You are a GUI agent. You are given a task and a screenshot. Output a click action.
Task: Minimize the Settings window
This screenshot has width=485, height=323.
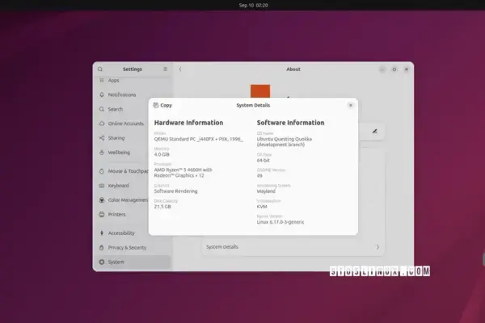[x=382, y=69]
